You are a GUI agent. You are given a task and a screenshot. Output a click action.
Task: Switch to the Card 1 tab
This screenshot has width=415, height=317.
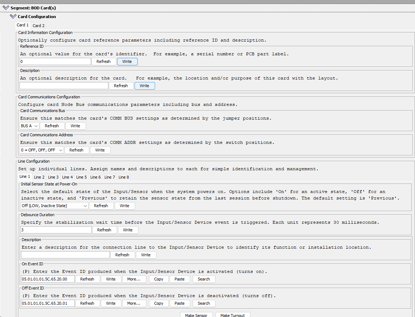tap(22, 25)
